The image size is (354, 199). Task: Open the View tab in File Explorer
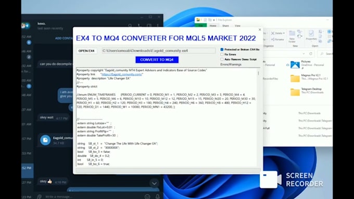237,25
